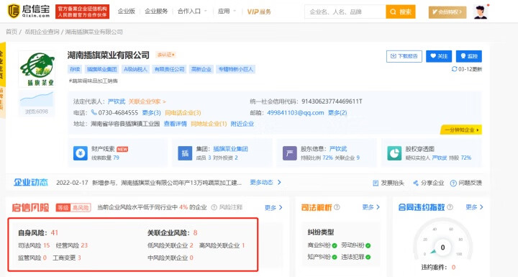Click the 发票抬头 invoice icon
This screenshot has height=277, width=518.
tap(376, 183)
